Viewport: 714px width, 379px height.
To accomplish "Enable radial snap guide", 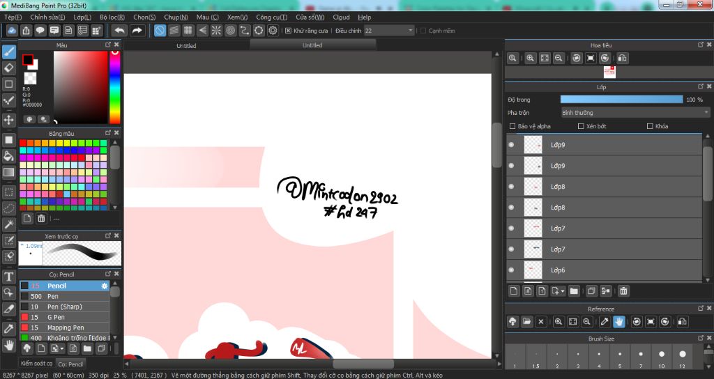I will coord(216,31).
